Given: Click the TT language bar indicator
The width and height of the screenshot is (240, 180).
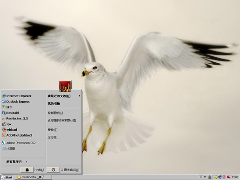Looking at the screenshot, I should 201,177.
